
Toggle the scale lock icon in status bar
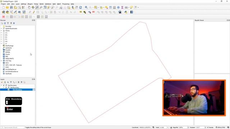(x=171, y=128)
